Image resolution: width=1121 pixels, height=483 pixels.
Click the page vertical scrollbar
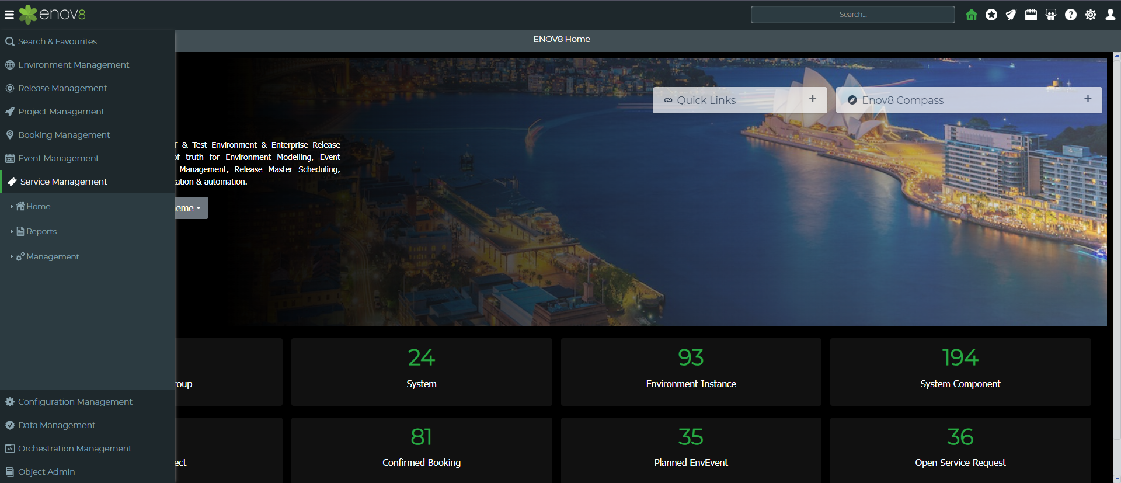[1117, 267]
